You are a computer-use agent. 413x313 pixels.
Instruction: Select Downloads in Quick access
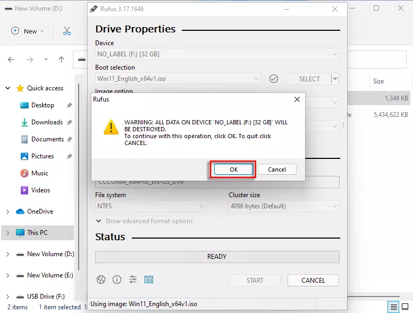pyautogui.click(x=47, y=122)
